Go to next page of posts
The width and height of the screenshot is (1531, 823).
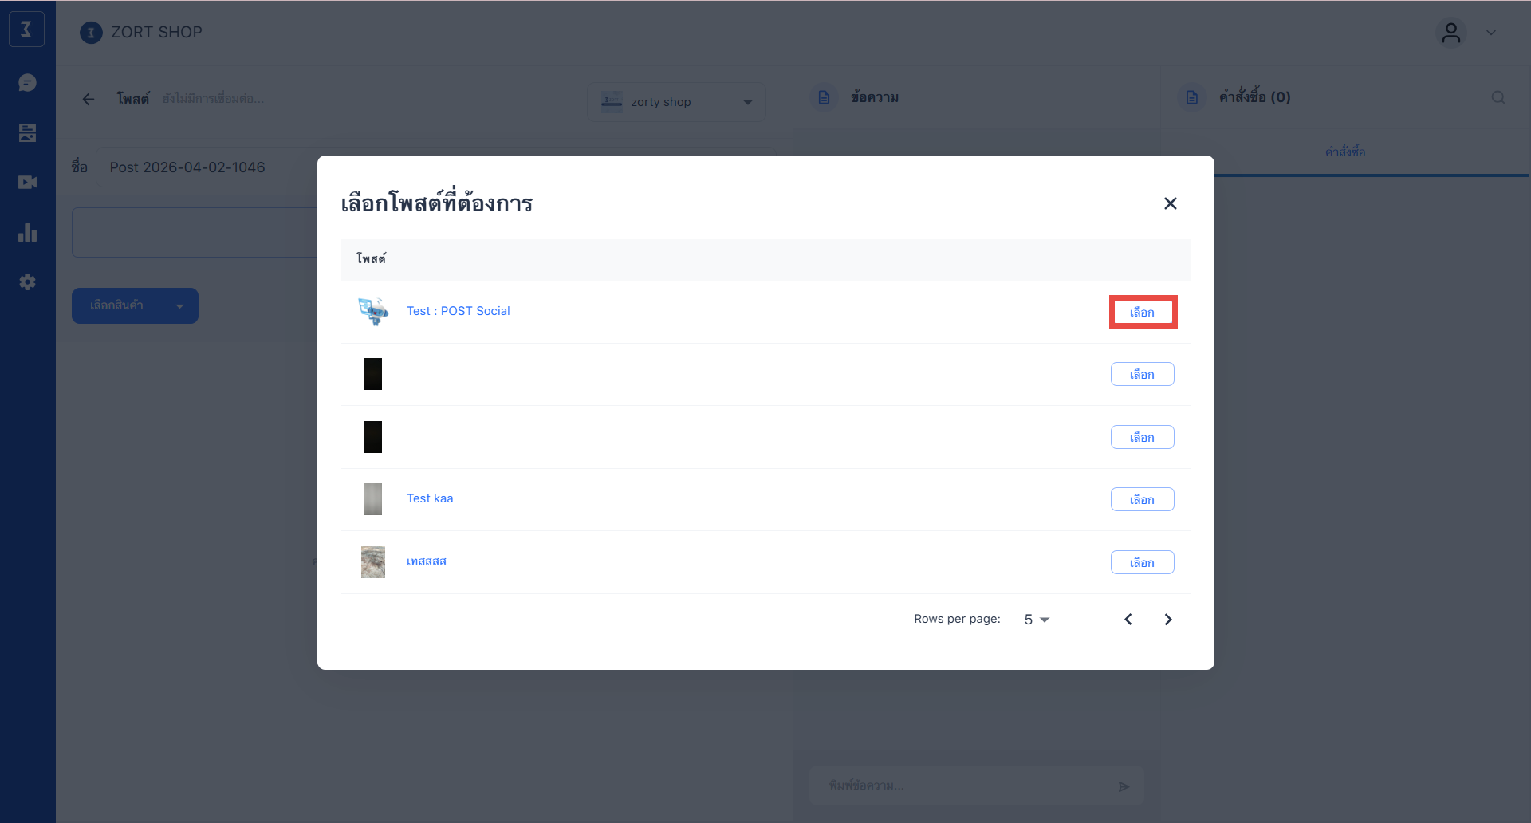(x=1167, y=620)
